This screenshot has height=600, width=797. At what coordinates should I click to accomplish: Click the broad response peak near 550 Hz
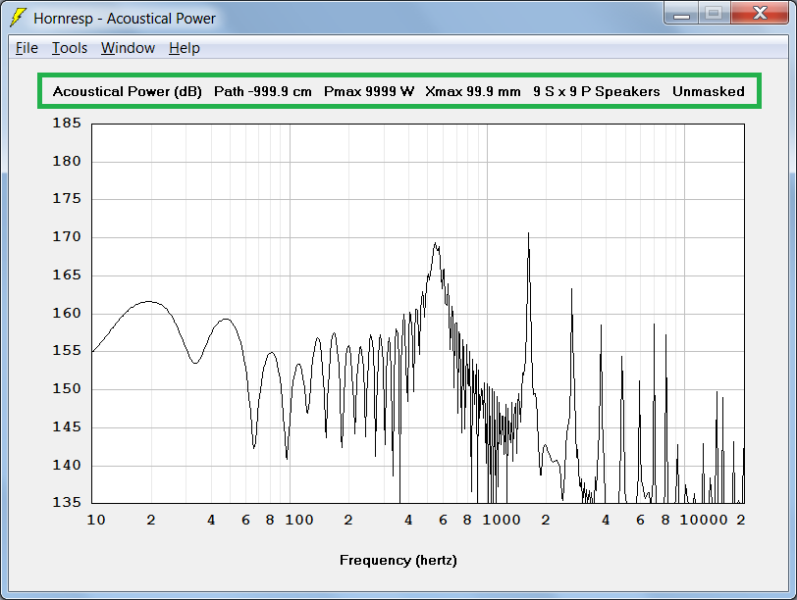[x=436, y=245]
